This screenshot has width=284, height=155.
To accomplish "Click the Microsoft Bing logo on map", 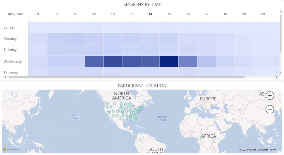I will (x=9, y=150).
